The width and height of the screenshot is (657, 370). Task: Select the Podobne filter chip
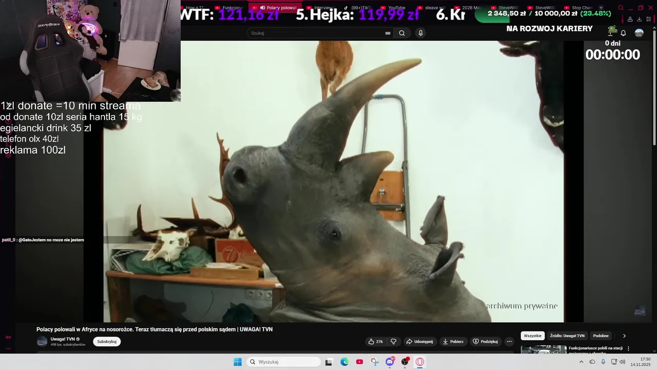click(x=601, y=336)
